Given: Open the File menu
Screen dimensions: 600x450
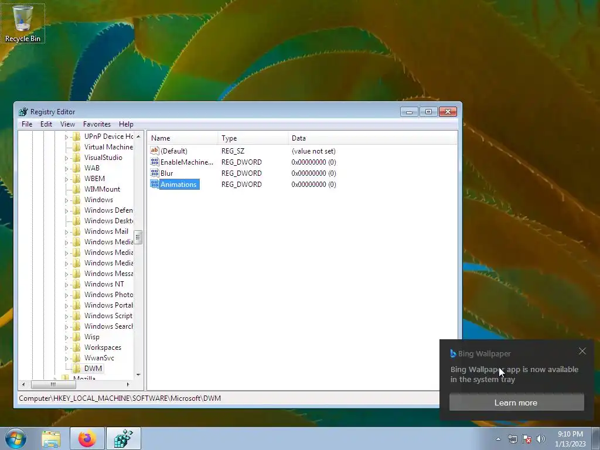Looking at the screenshot, I should [x=27, y=124].
